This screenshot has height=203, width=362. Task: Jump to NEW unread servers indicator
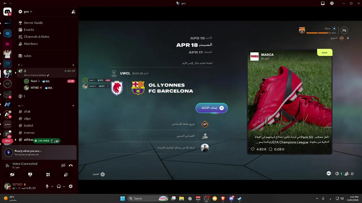(7, 141)
